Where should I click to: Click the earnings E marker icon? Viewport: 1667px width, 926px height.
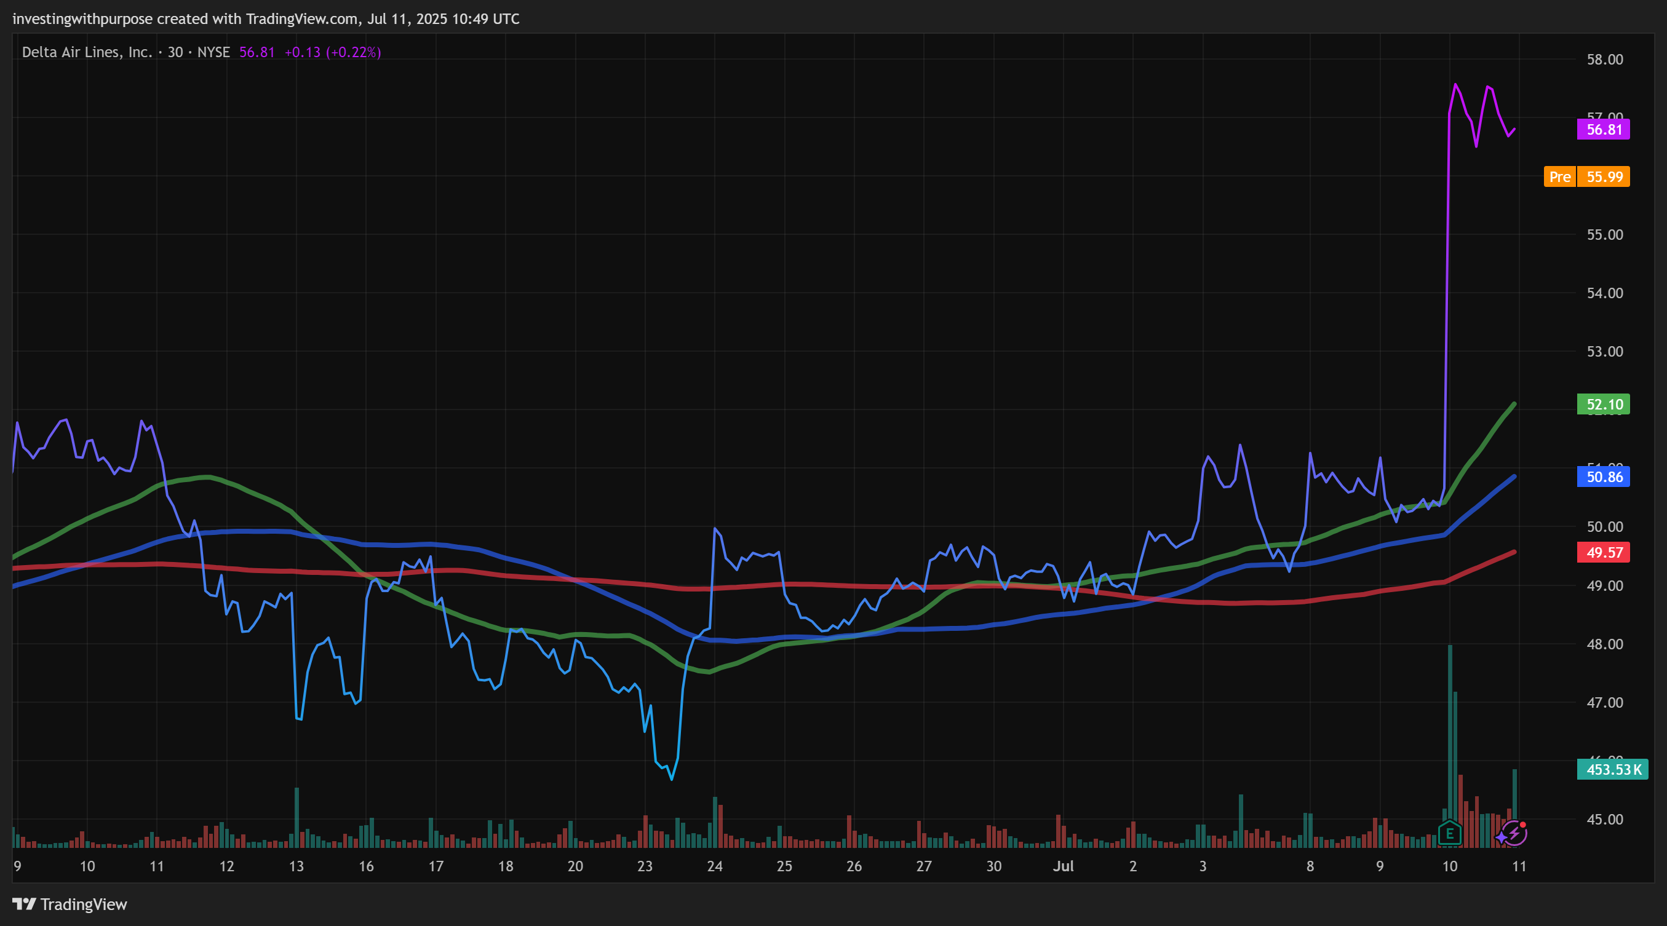click(x=1450, y=834)
